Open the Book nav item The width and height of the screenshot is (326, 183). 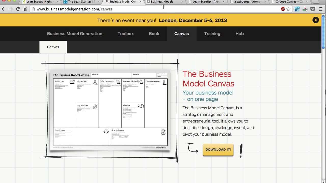pos(154,34)
